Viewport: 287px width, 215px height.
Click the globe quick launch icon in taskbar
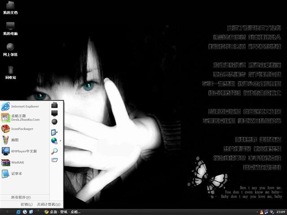click(25, 212)
